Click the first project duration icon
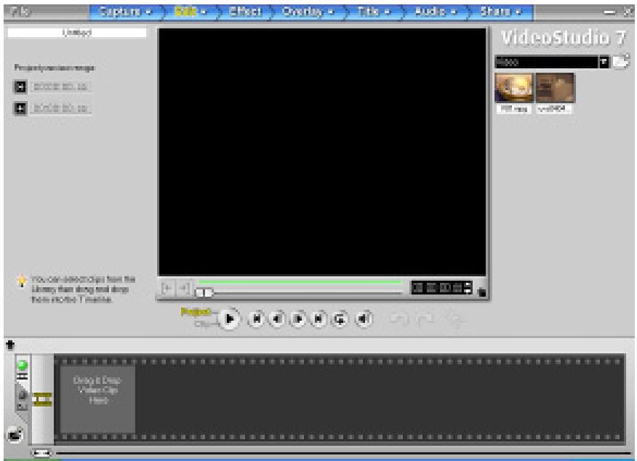This screenshot has height=461, width=637. pos(20,87)
